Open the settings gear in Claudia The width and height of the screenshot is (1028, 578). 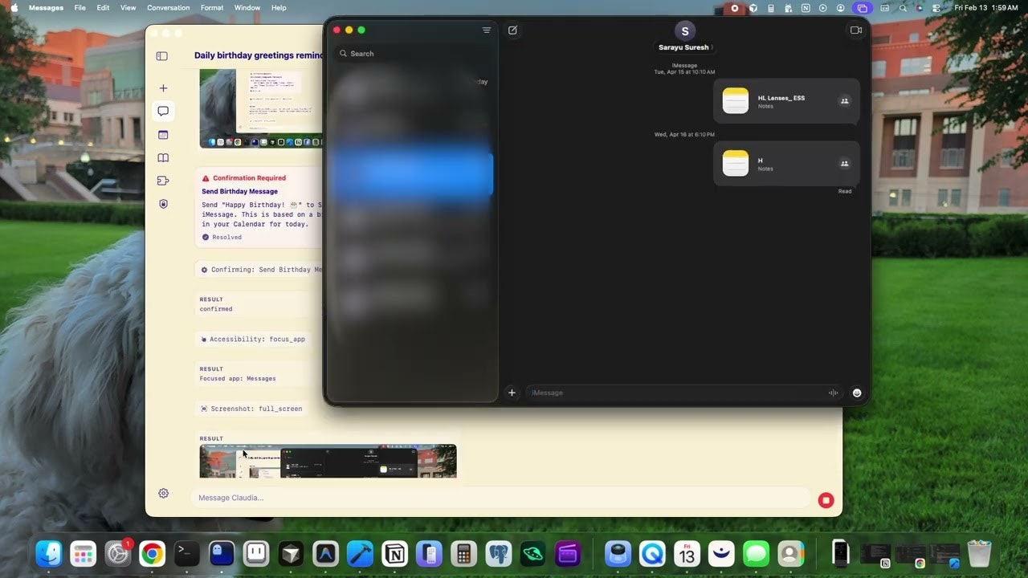tap(163, 494)
